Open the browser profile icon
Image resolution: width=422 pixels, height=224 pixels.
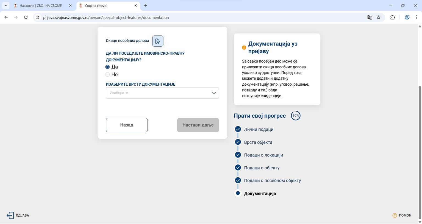(407, 17)
